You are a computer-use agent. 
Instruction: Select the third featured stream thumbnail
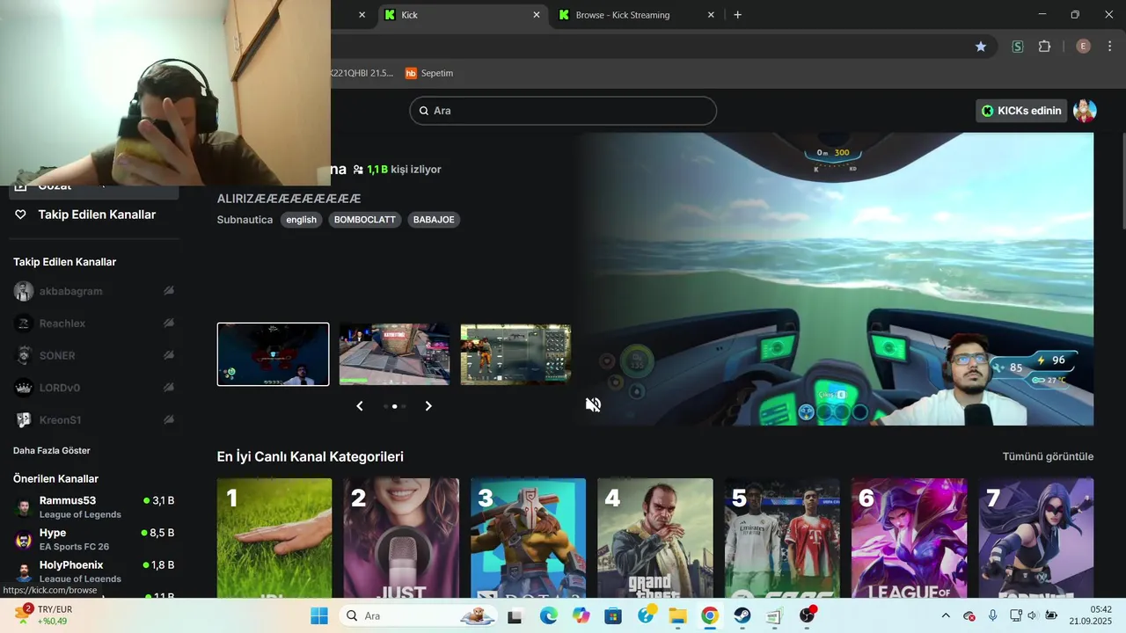(x=515, y=354)
